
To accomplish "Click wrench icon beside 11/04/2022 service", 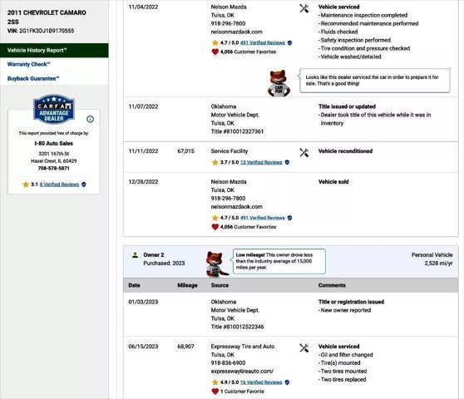I will coord(304,8).
